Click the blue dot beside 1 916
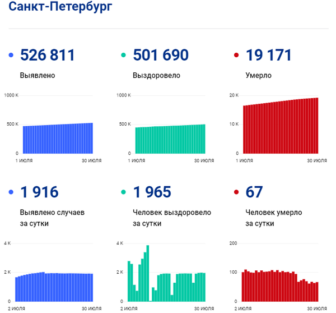 click(x=12, y=192)
